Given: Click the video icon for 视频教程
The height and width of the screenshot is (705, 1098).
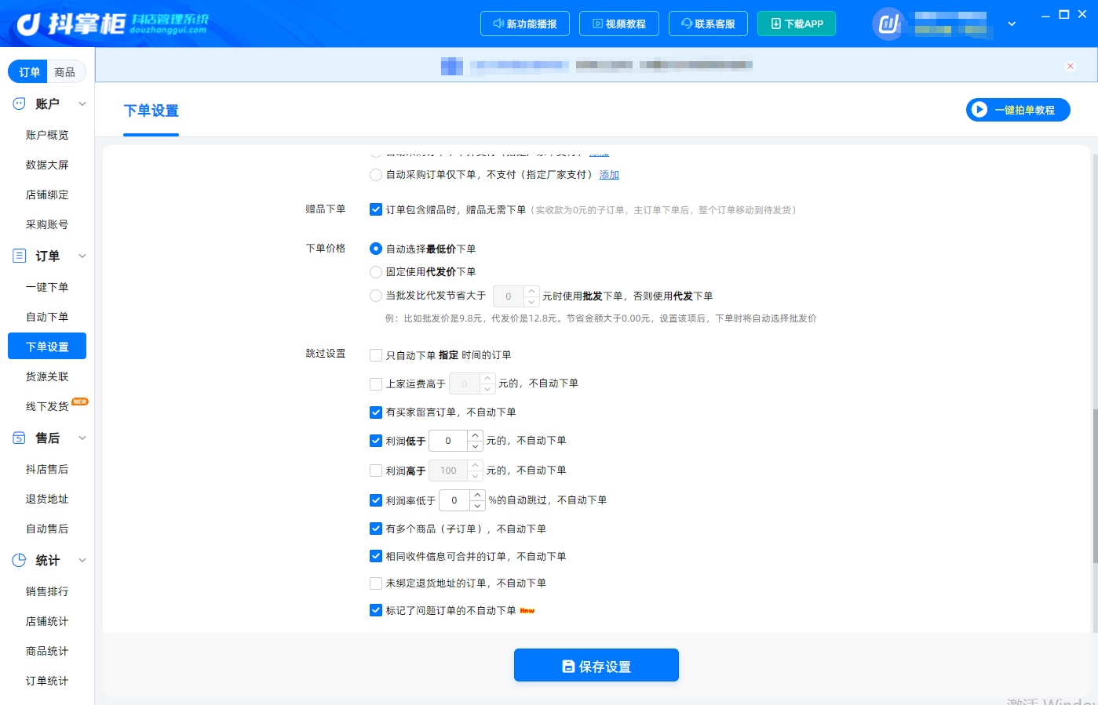Looking at the screenshot, I should (597, 24).
